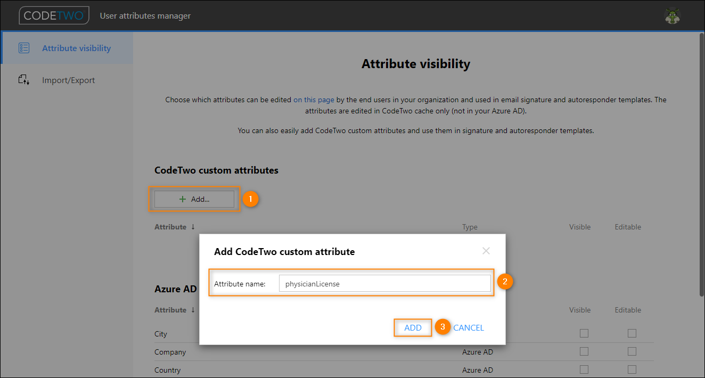Screen dimensions: 705x378
Task: Open the user avatar menu
Action: (673, 16)
